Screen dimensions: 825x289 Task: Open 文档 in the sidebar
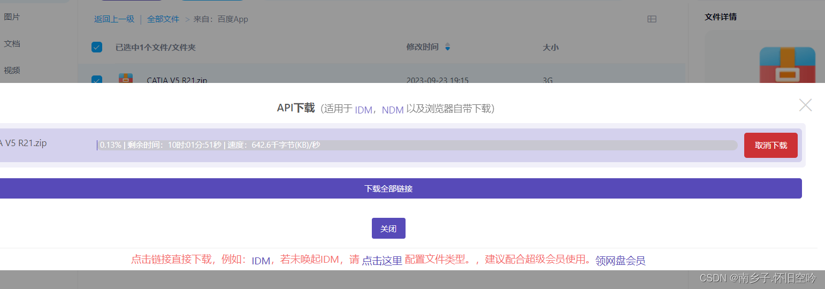point(12,44)
